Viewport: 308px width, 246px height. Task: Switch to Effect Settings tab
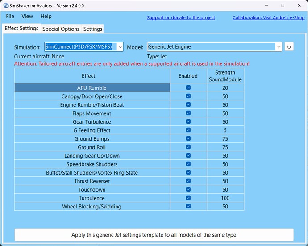[21, 28]
